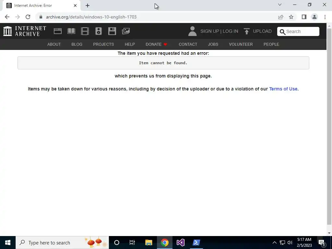Open Visual Studio from the taskbar
332x249 pixels.
[x=180, y=243]
